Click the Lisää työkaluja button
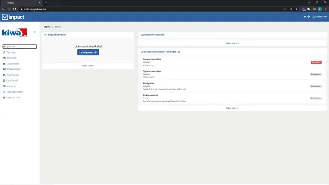Viewport: 329px width, 185px height. pos(88,53)
